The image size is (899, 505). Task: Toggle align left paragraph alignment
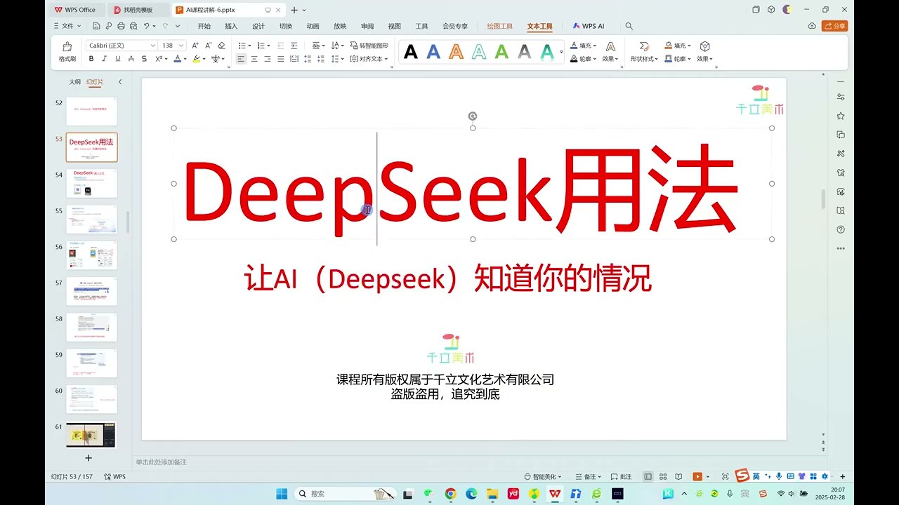241,59
